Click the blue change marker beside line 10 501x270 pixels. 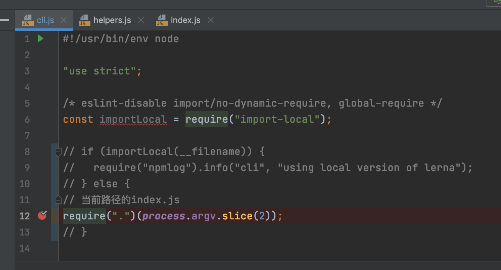pyautogui.click(x=54, y=184)
